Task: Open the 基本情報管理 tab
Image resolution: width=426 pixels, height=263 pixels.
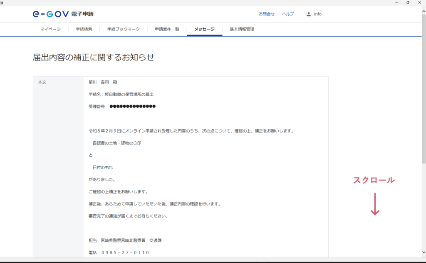Action: point(241,30)
